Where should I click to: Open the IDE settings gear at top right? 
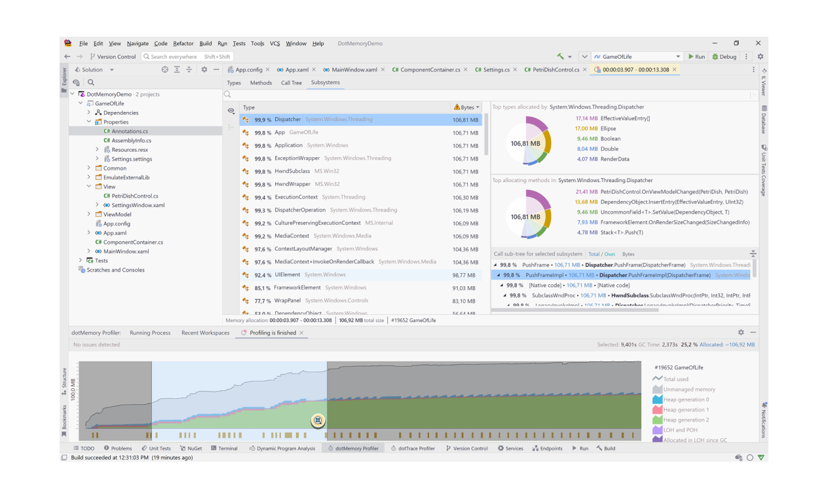click(761, 57)
